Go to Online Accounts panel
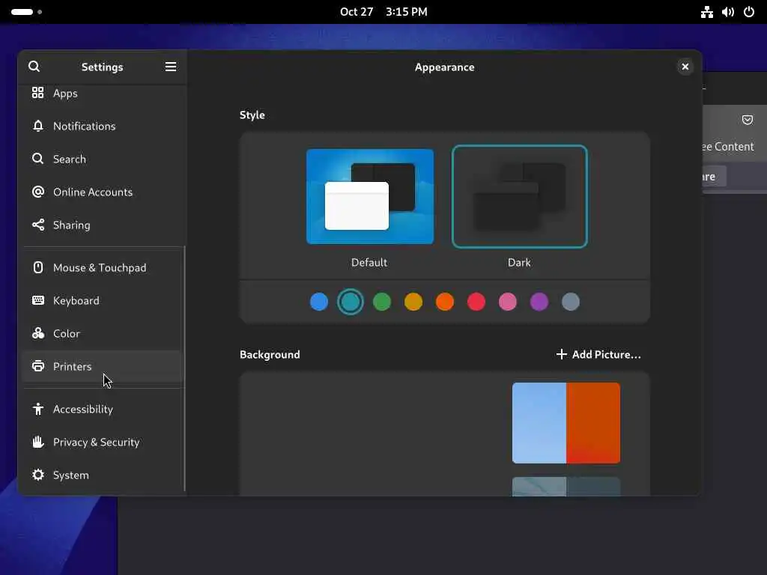The width and height of the screenshot is (767, 575). click(x=102, y=192)
